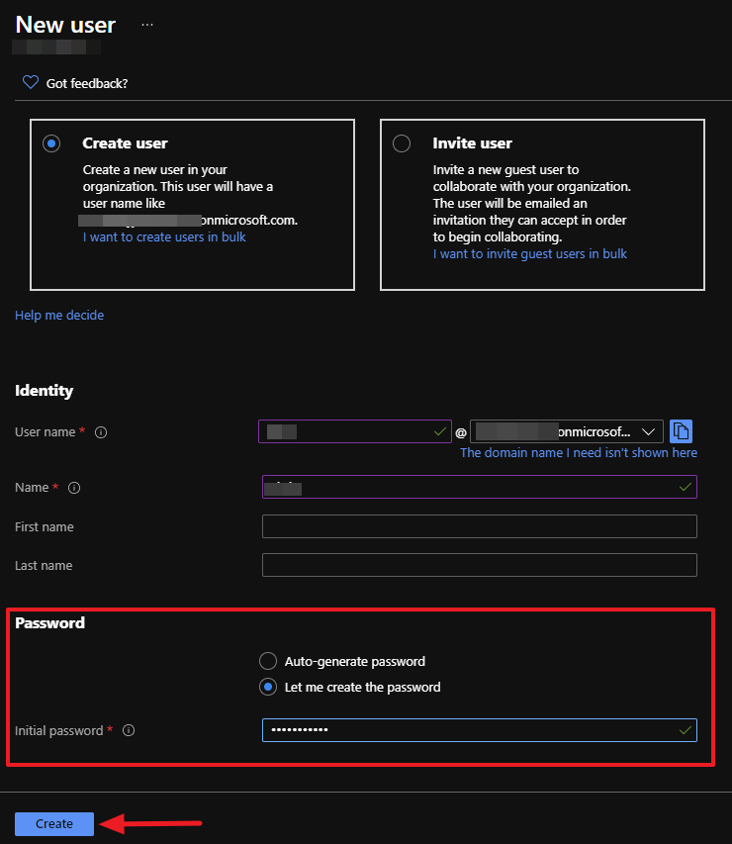
Task: Click the info icon next to User name
Action: click(x=101, y=432)
